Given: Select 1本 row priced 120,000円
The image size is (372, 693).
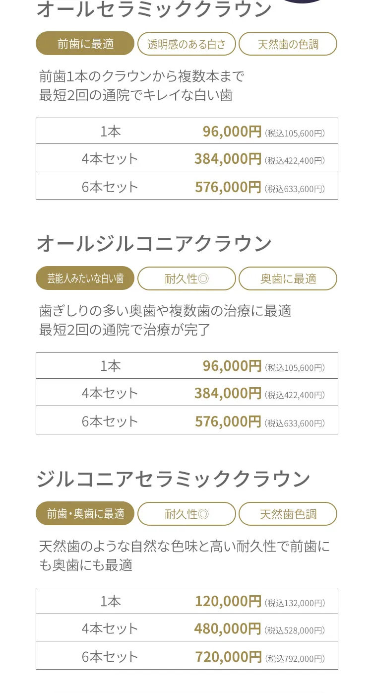Looking at the screenshot, I should coord(187,601).
